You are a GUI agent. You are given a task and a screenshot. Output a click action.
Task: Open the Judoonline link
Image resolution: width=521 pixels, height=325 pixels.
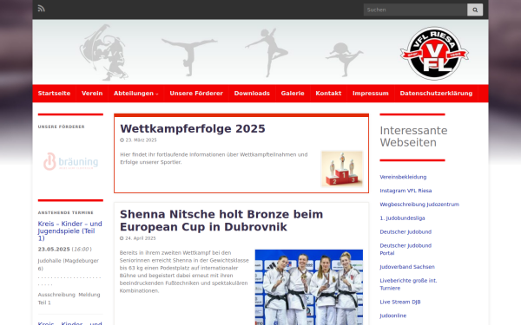coord(393,315)
